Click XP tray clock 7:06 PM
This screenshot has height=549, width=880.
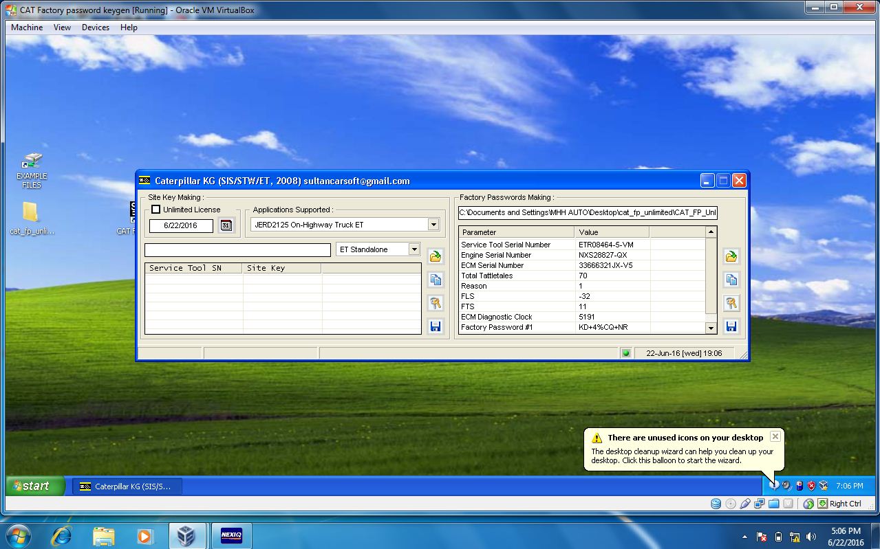pos(849,486)
